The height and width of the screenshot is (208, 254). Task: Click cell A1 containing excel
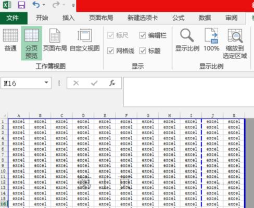point(19,122)
